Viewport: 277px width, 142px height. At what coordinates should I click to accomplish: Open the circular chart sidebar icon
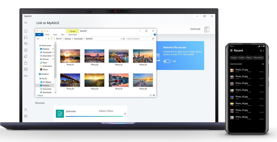click(x=26, y=50)
